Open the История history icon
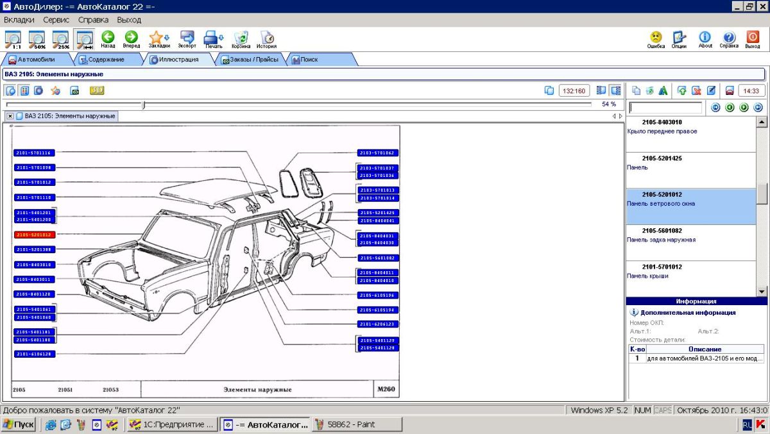Image resolution: width=770 pixels, height=434 pixels. pyautogui.click(x=267, y=39)
